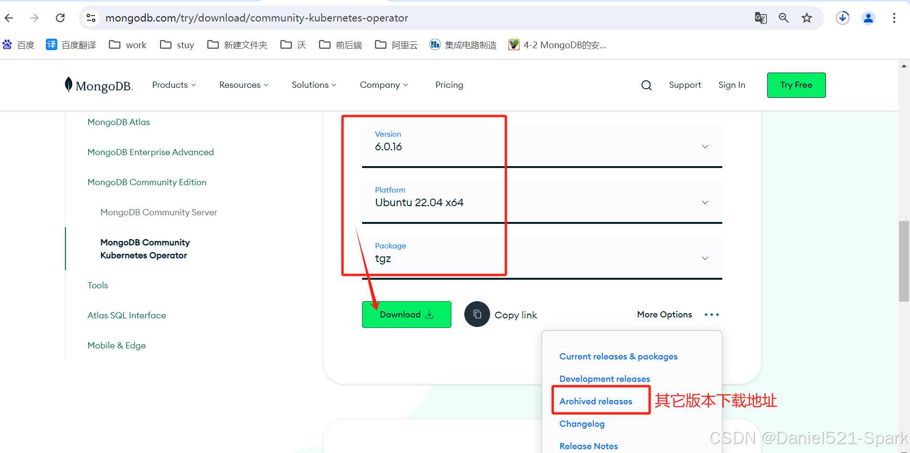Screen dimensions: 910x453
Task: Click the Sign In link
Action: coord(731,85)
